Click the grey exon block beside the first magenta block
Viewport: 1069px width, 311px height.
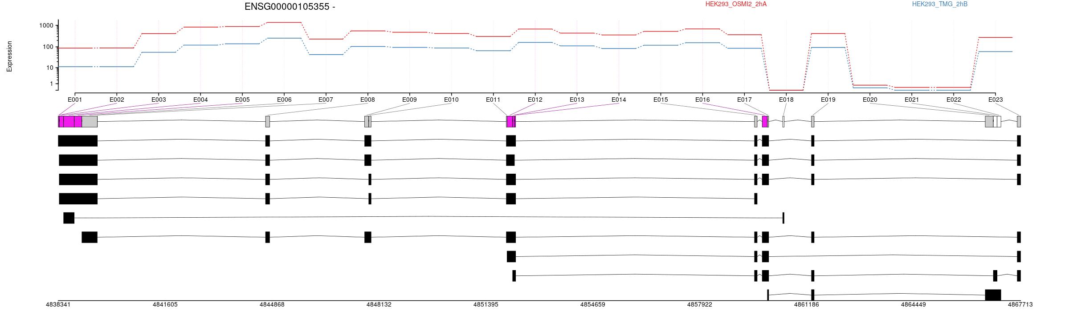(x=90, y=122)
